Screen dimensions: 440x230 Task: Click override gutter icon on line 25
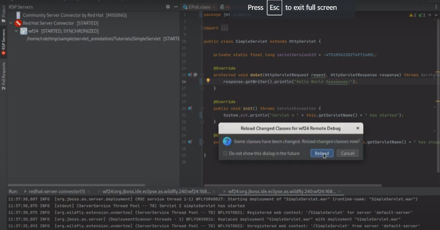click(x=190, y=142)
